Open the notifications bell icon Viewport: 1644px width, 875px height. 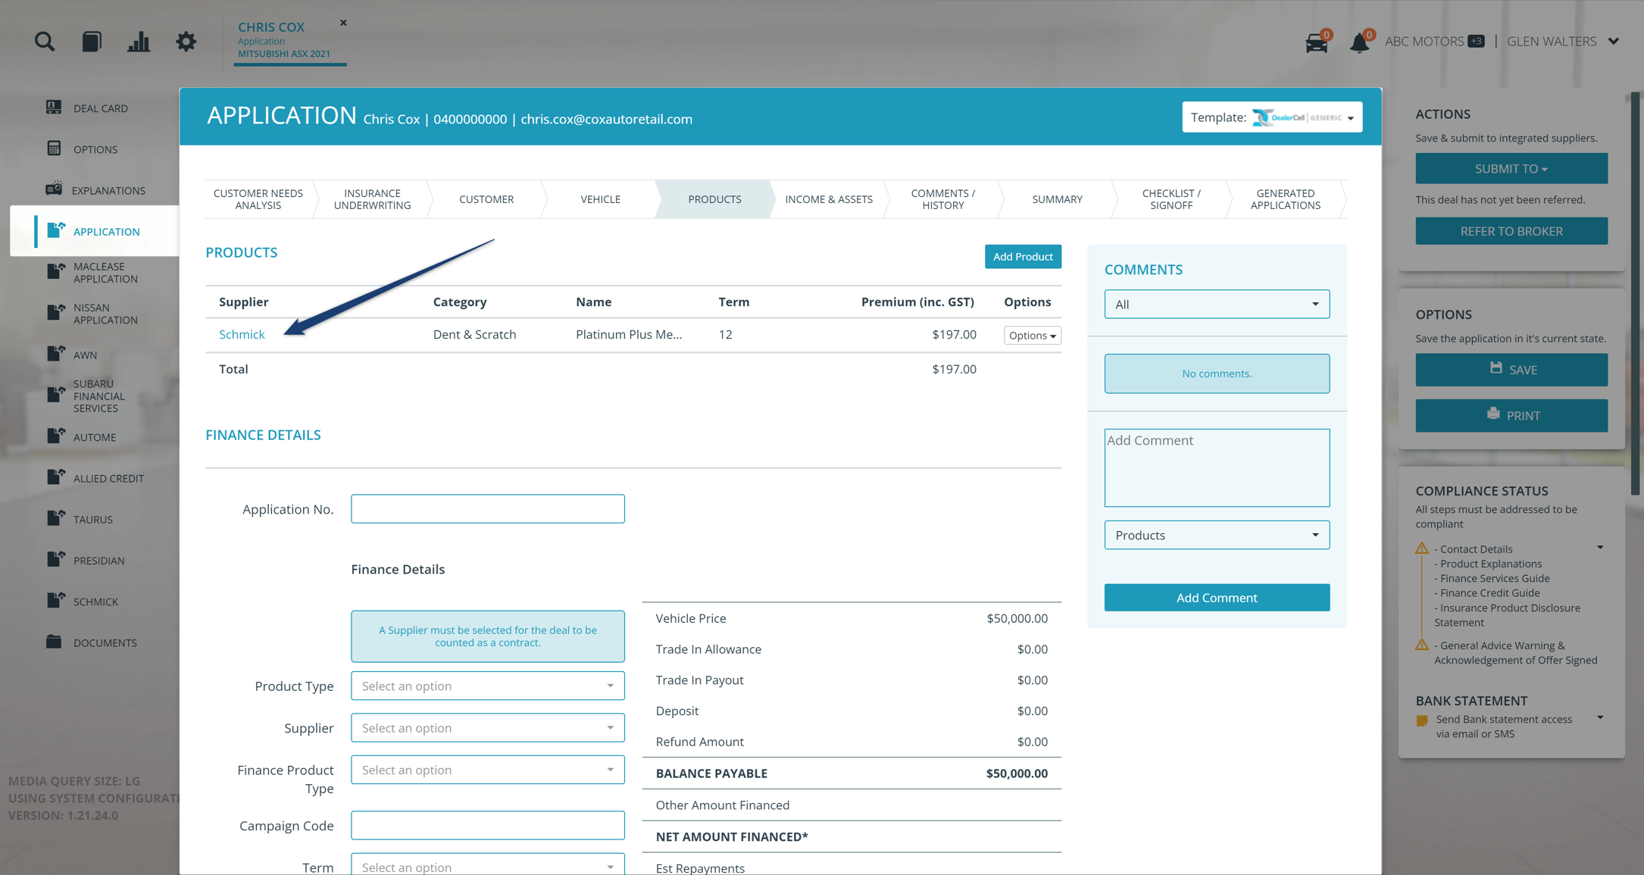tap(1360, 42)
